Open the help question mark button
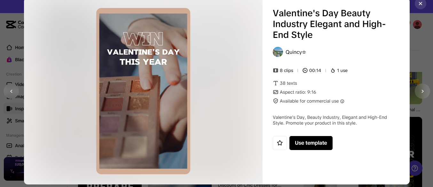This screenshot has height=187, width=433. (x=415, y=168)
